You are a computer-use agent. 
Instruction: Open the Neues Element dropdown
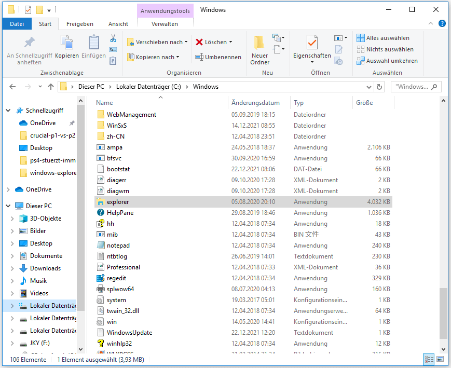click(x=278, y=38)
